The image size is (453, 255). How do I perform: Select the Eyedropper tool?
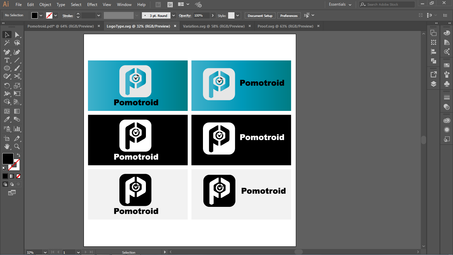[x=7, y=120]
